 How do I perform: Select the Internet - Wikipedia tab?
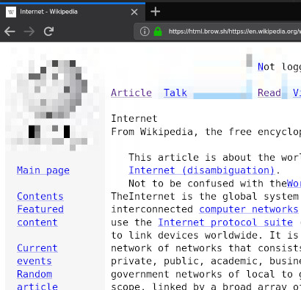click(73, 12)
